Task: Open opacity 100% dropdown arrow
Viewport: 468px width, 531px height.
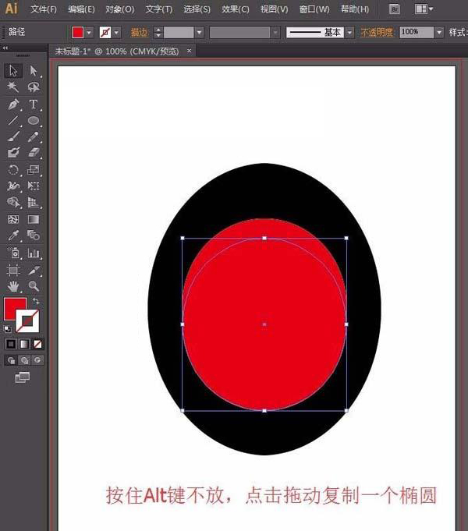Action: (439, 33)
